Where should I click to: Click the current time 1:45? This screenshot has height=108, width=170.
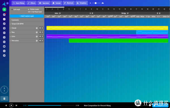(x=25, y=105)
